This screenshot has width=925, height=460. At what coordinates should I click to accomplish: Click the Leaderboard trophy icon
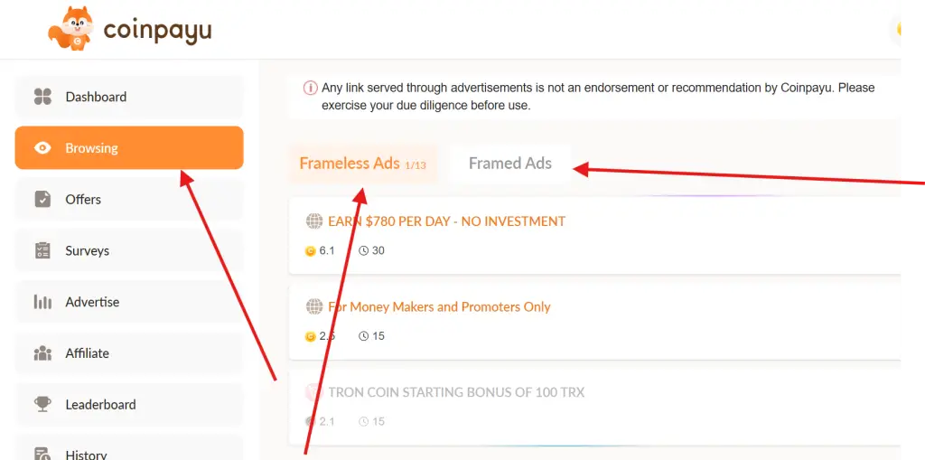(42, 405)
